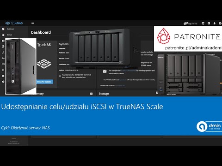Click the patronite.pl/adminakademia address text
Viewport: 222px width, 166px height.
(193, 48)
